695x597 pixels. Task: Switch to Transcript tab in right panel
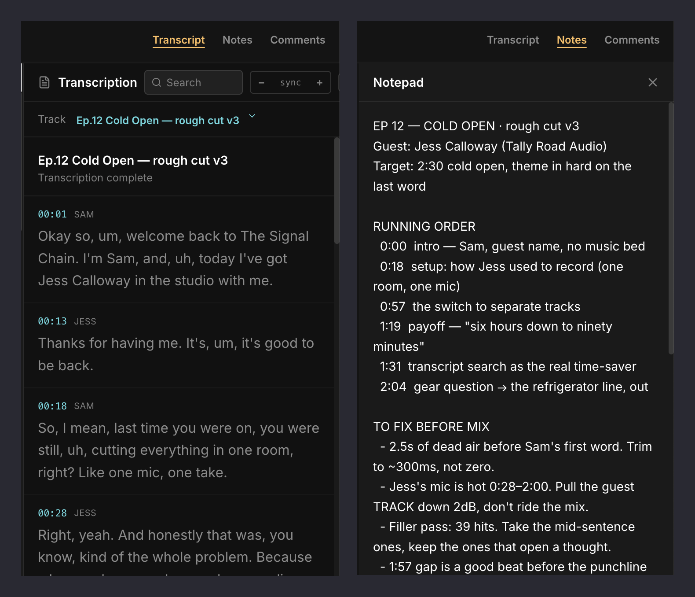(513, 40)
